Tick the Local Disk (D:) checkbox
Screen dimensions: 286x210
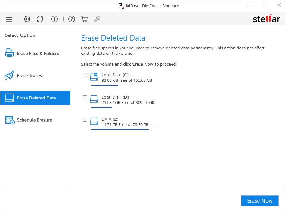pos(85,98)
